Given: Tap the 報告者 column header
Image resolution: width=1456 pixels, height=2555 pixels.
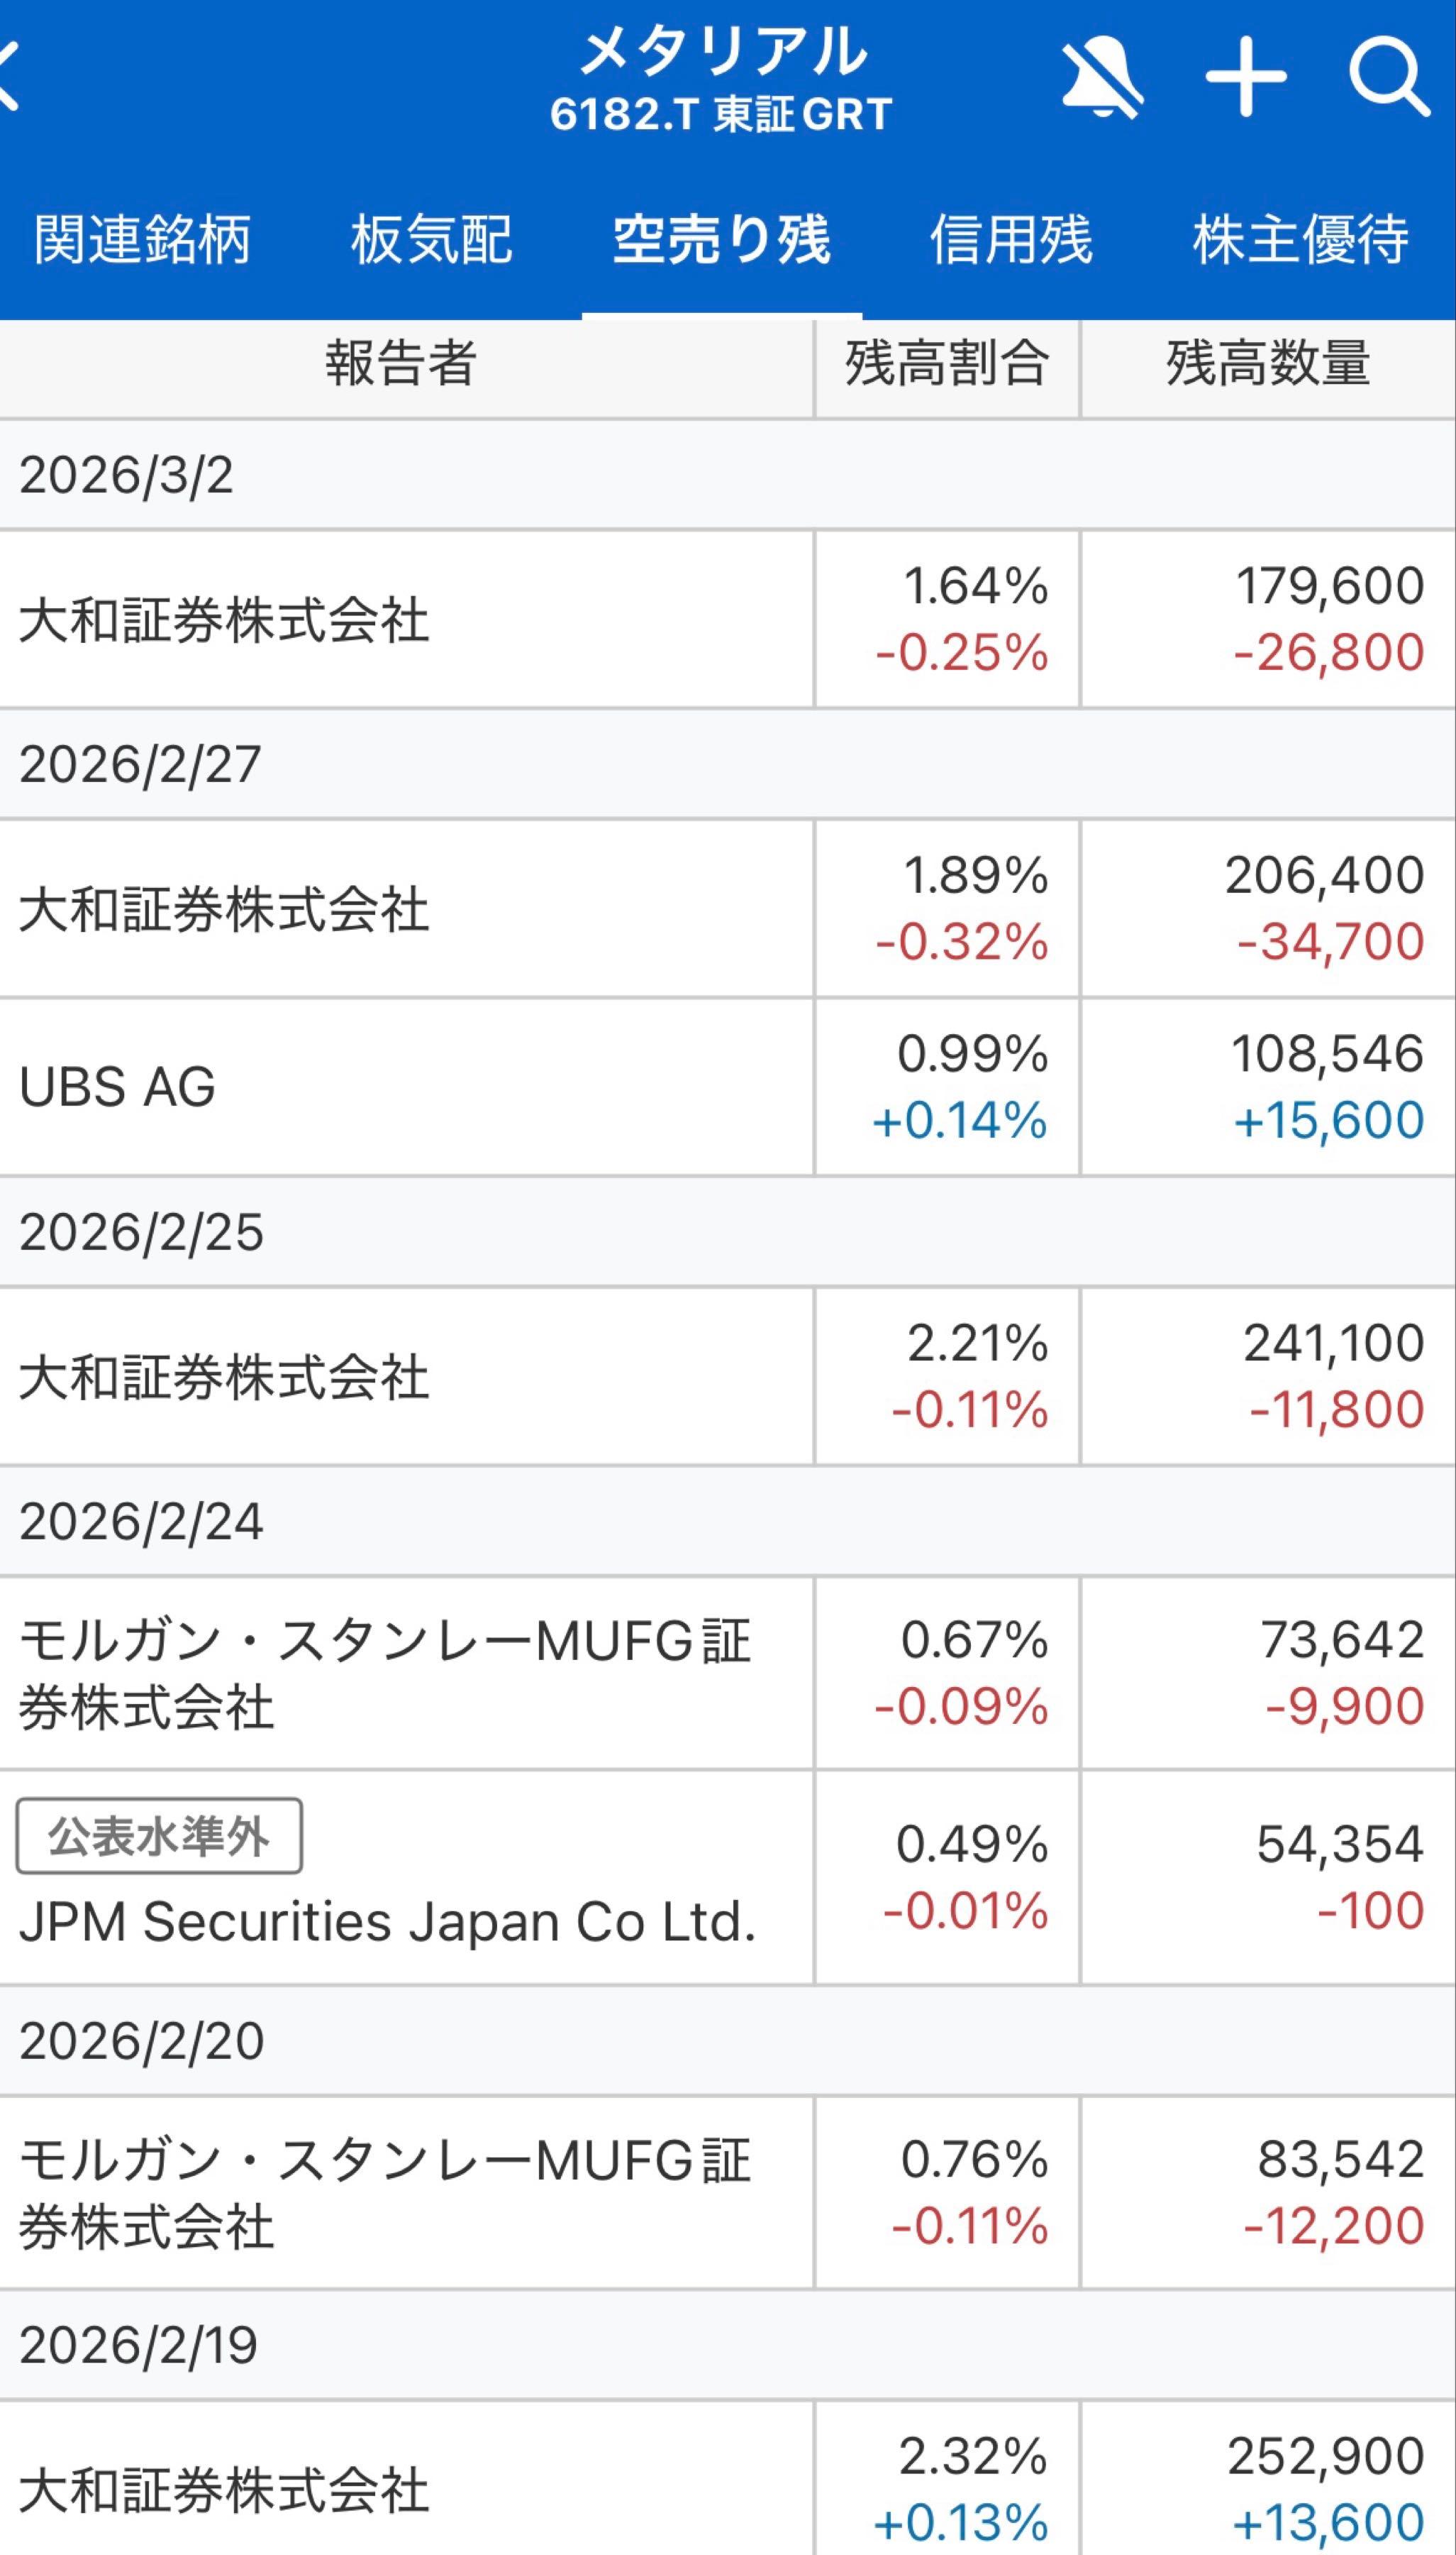Looking at the screenshot, I should [400, 364].
